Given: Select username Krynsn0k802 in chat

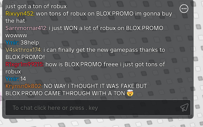Looking at the screenshot, I should [x=24, y=86].
